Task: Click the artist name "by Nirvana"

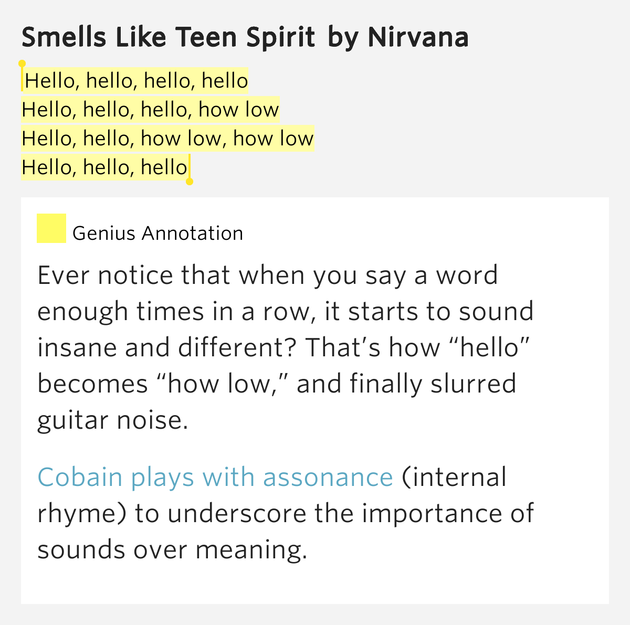Action: coord(398,37)
